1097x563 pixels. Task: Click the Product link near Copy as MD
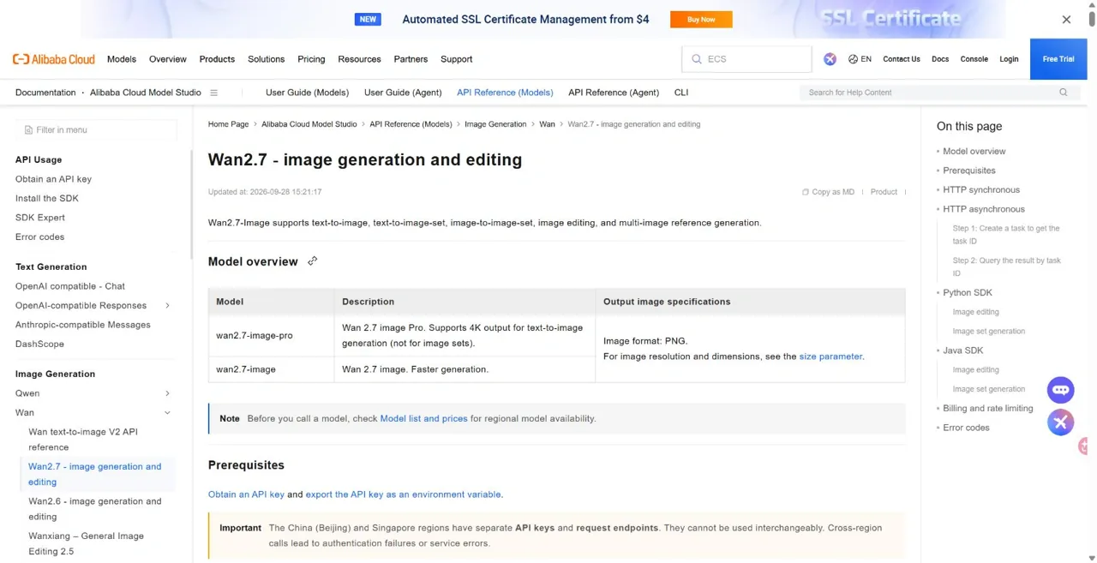pos(884,192)
